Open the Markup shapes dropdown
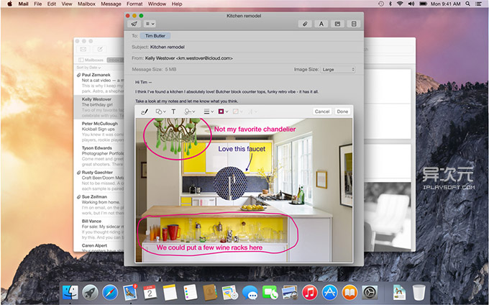Image resolution: width=489 pixels, height=305 pixels. tap(160, 111)
